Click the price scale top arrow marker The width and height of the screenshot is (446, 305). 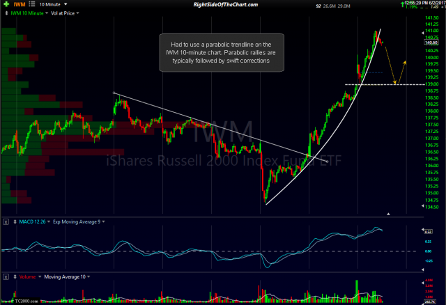(422, 33)
